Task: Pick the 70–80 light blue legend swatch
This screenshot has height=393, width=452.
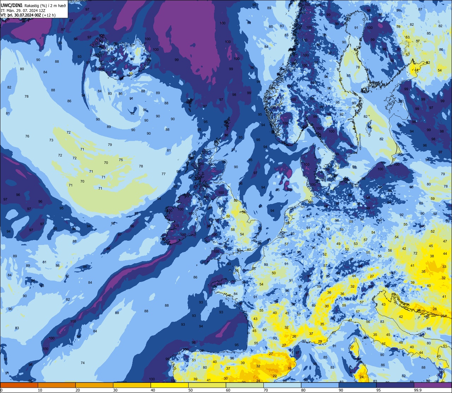Action: pyautogui.click(x=282, y=385)
